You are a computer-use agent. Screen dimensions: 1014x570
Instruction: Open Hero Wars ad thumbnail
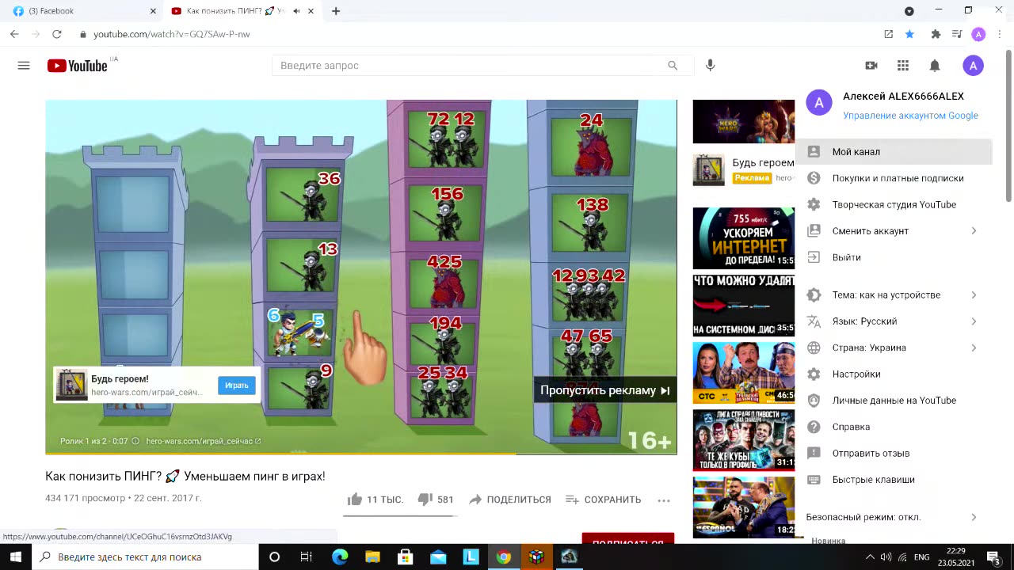[x=744, y=122]
